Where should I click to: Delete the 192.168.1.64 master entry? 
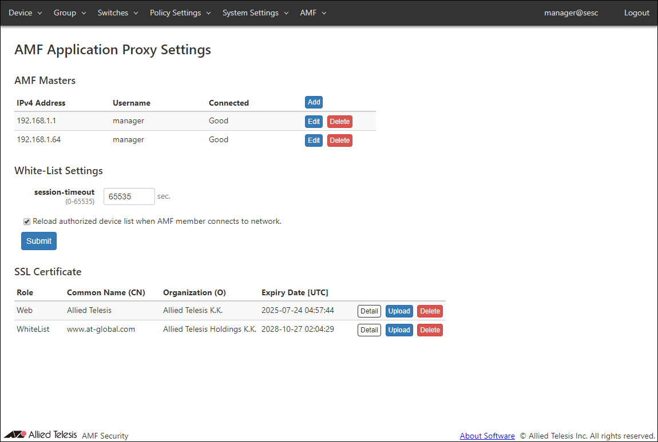pos(339,140)
